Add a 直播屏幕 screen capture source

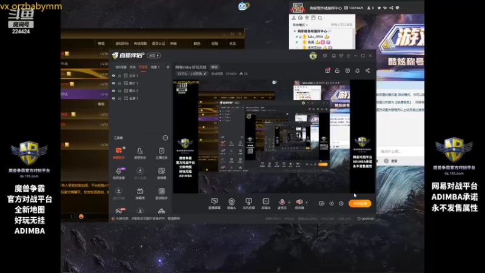tap(215, 204)
